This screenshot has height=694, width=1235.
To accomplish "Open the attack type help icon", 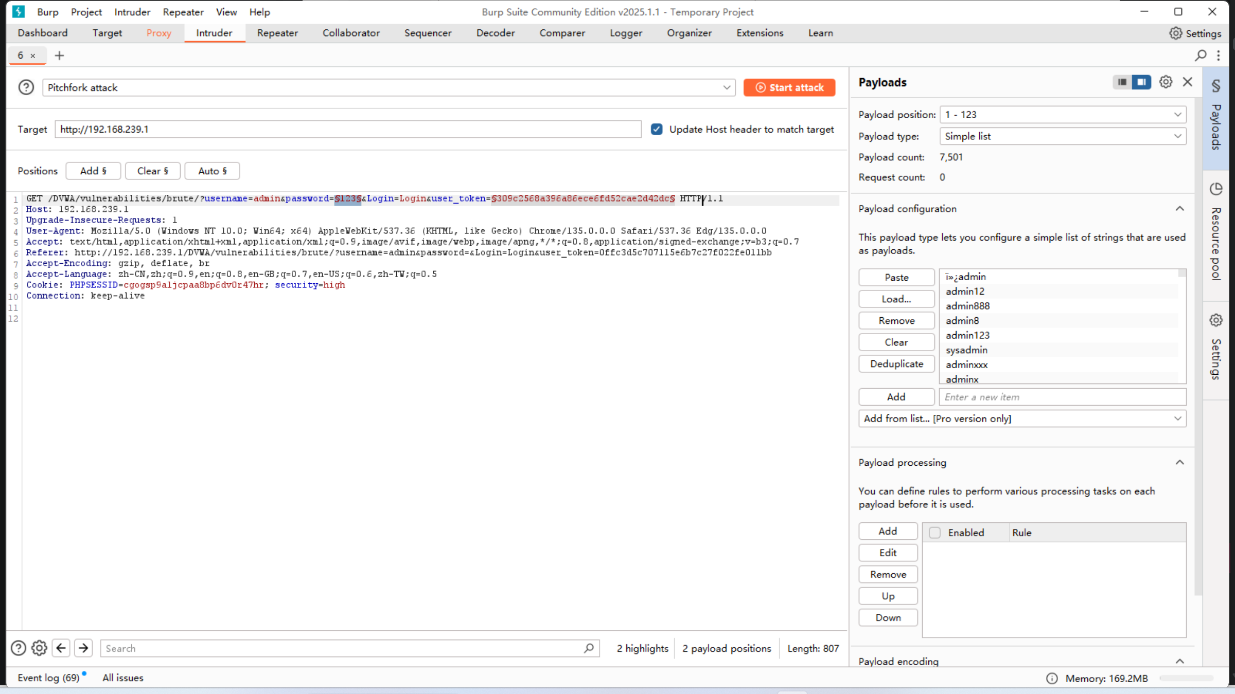I will 26,87.
